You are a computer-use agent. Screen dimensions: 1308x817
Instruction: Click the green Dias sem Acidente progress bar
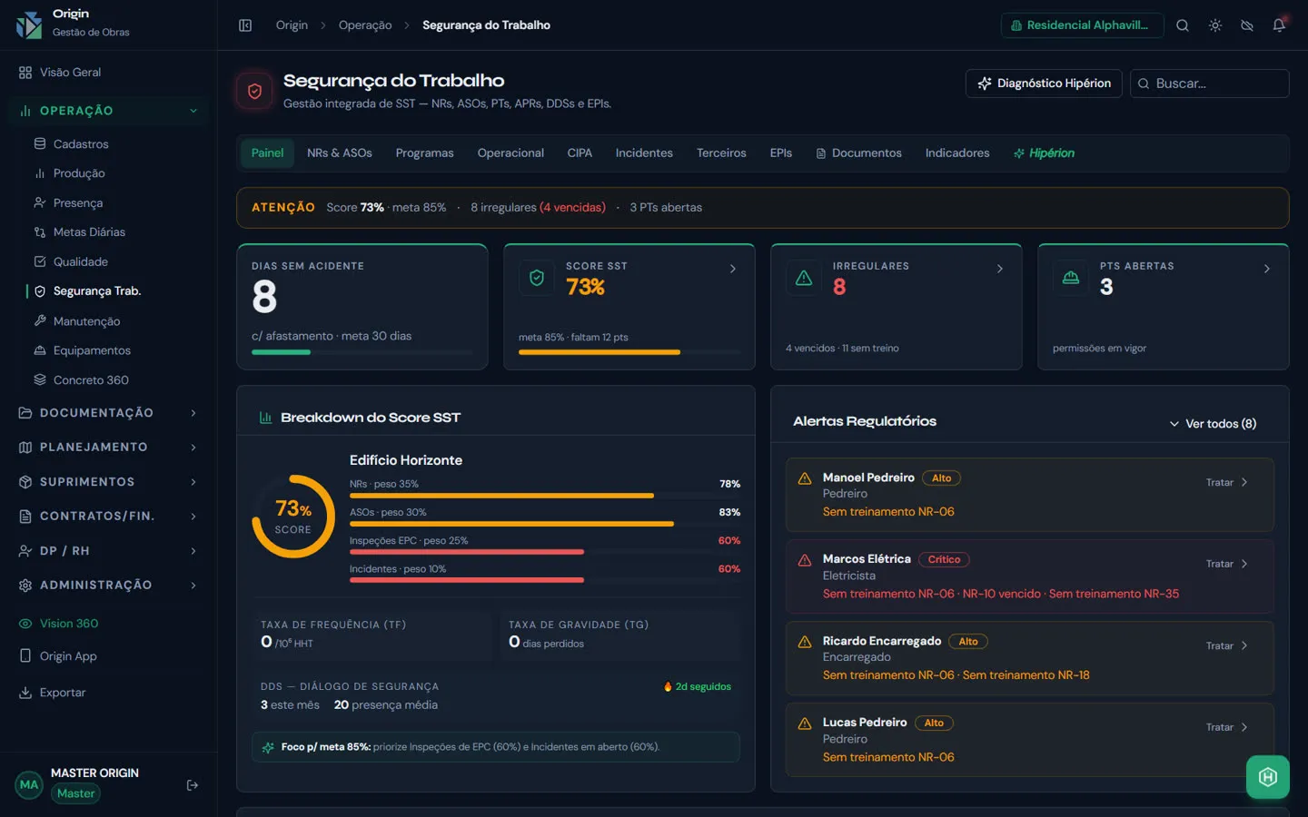click(362, 352)
